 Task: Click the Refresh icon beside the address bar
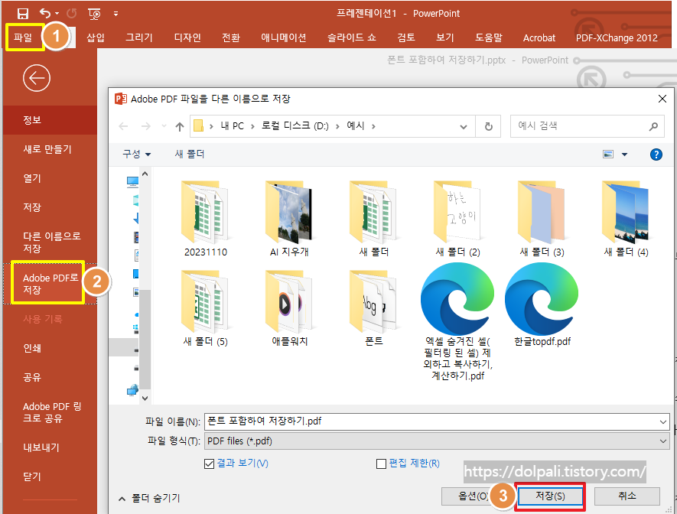(487, 126)
